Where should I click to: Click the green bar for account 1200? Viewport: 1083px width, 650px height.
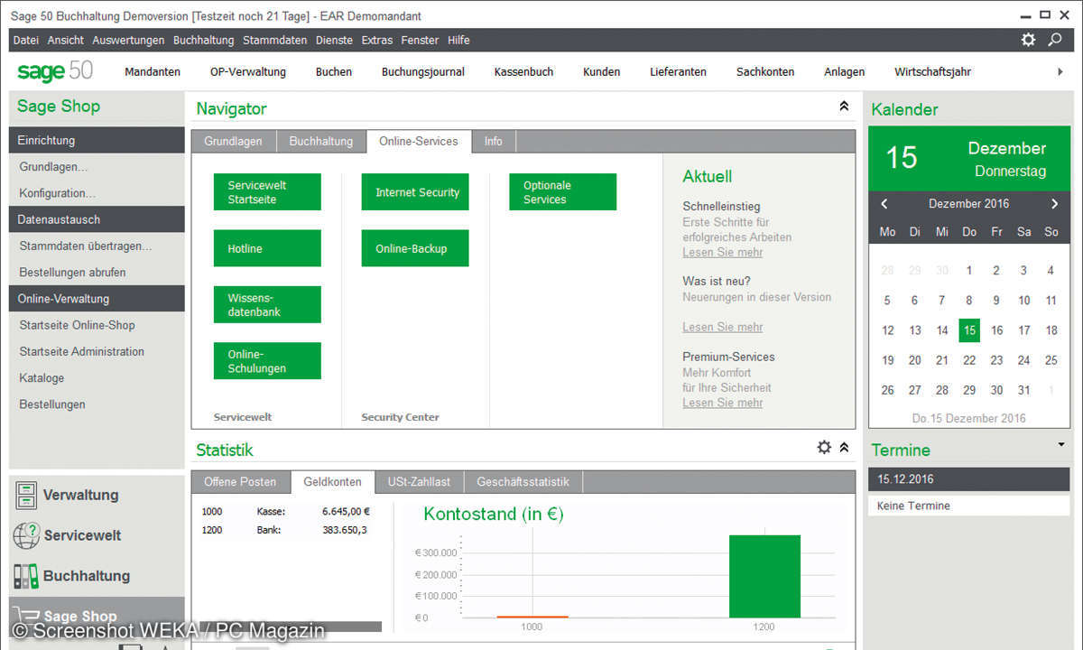(x=764, y=576)
